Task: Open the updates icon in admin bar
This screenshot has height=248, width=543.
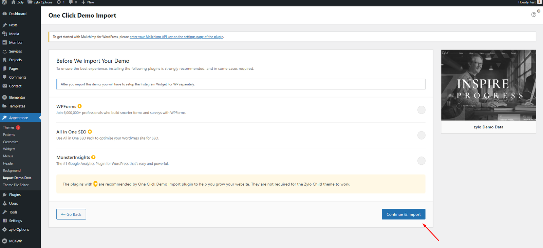Action: coord(59,2)
